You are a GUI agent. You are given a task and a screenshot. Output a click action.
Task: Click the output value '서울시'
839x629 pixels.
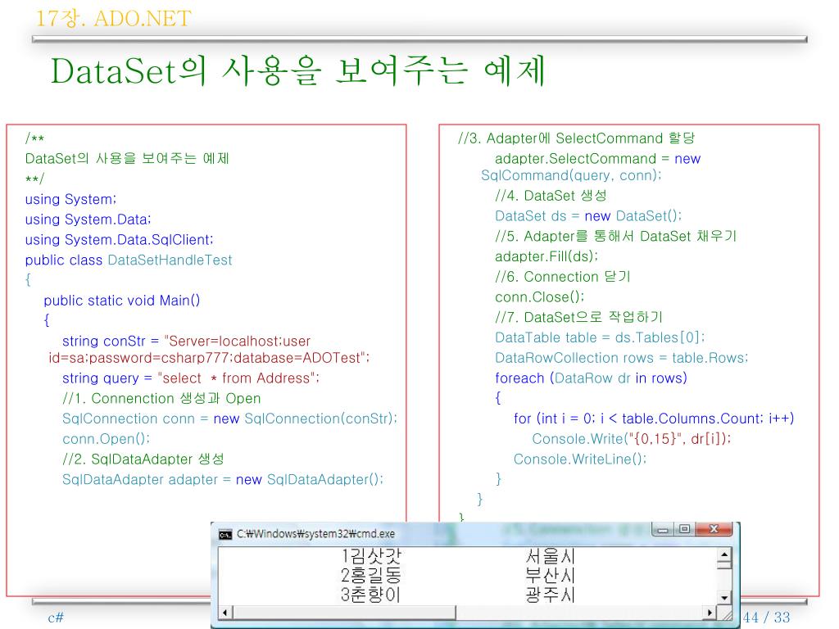point(550,556)
